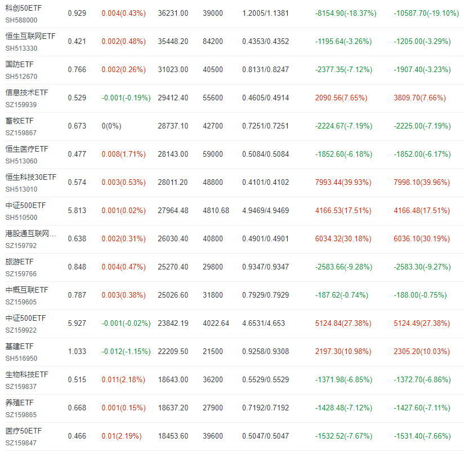Select loss -1427.60(-7.11%)
The image size is (464, 451).
click(x=422, y=408)
